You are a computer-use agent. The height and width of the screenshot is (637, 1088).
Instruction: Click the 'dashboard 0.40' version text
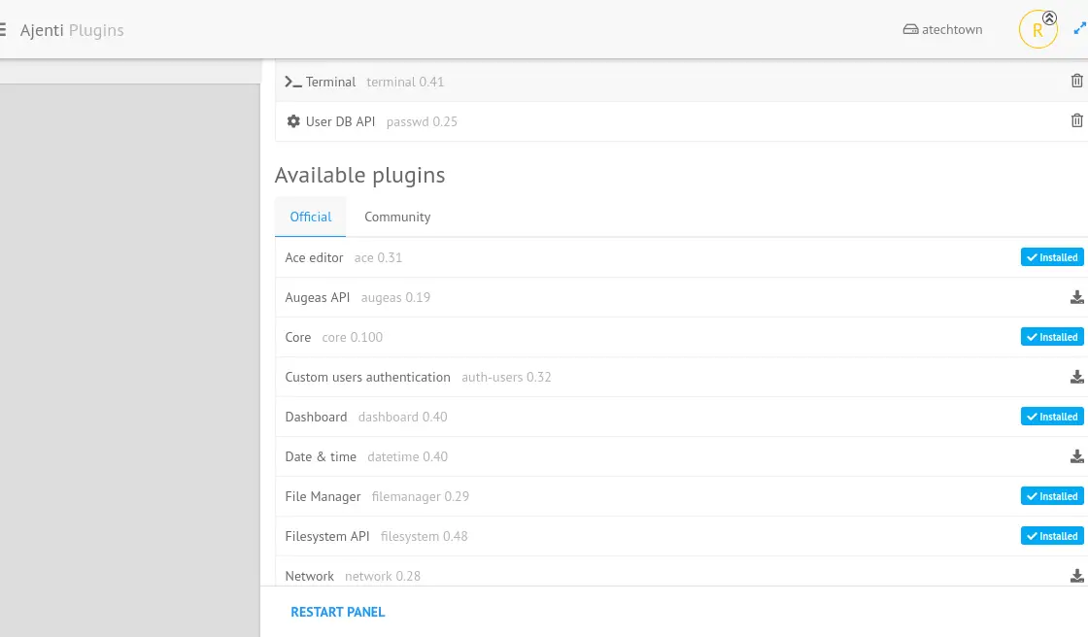point(402,417)
